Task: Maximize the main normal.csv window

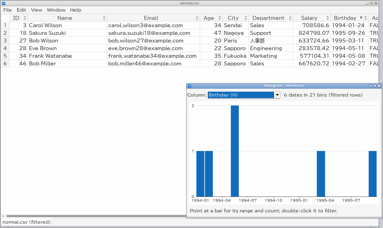Action: tap(372, 3)
